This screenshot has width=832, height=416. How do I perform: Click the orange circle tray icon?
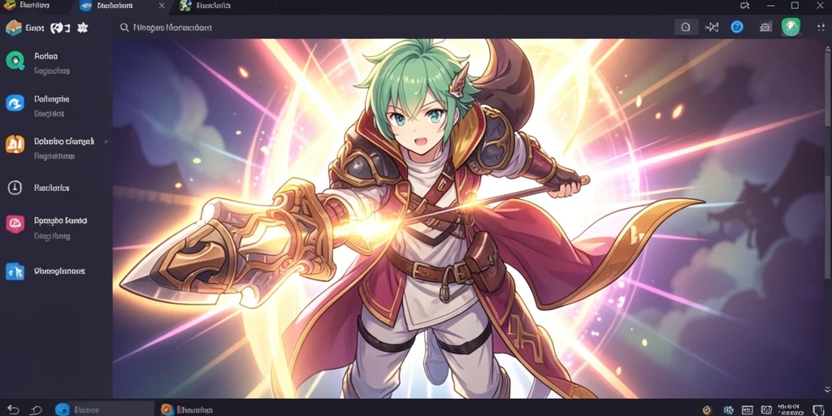[x=707, y=409]
